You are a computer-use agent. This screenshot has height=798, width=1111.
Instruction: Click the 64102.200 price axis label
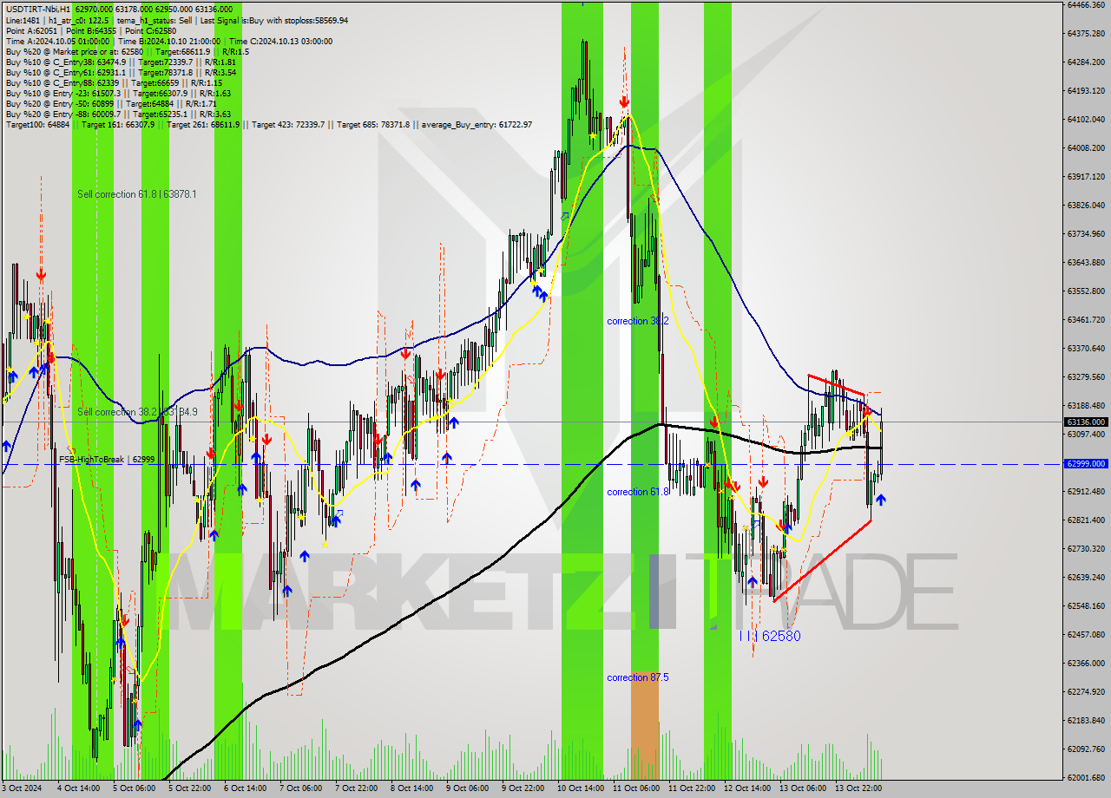click(x=1085, y=119)
